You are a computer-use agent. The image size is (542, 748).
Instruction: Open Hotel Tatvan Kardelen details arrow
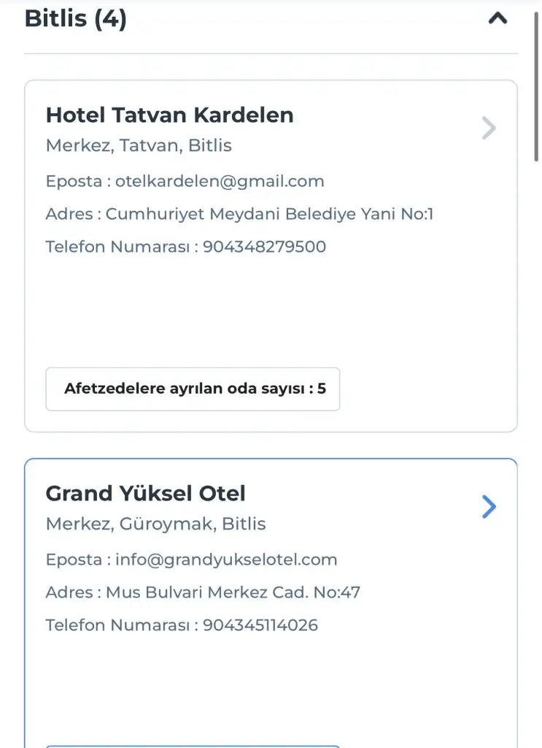tap(489, 129)
